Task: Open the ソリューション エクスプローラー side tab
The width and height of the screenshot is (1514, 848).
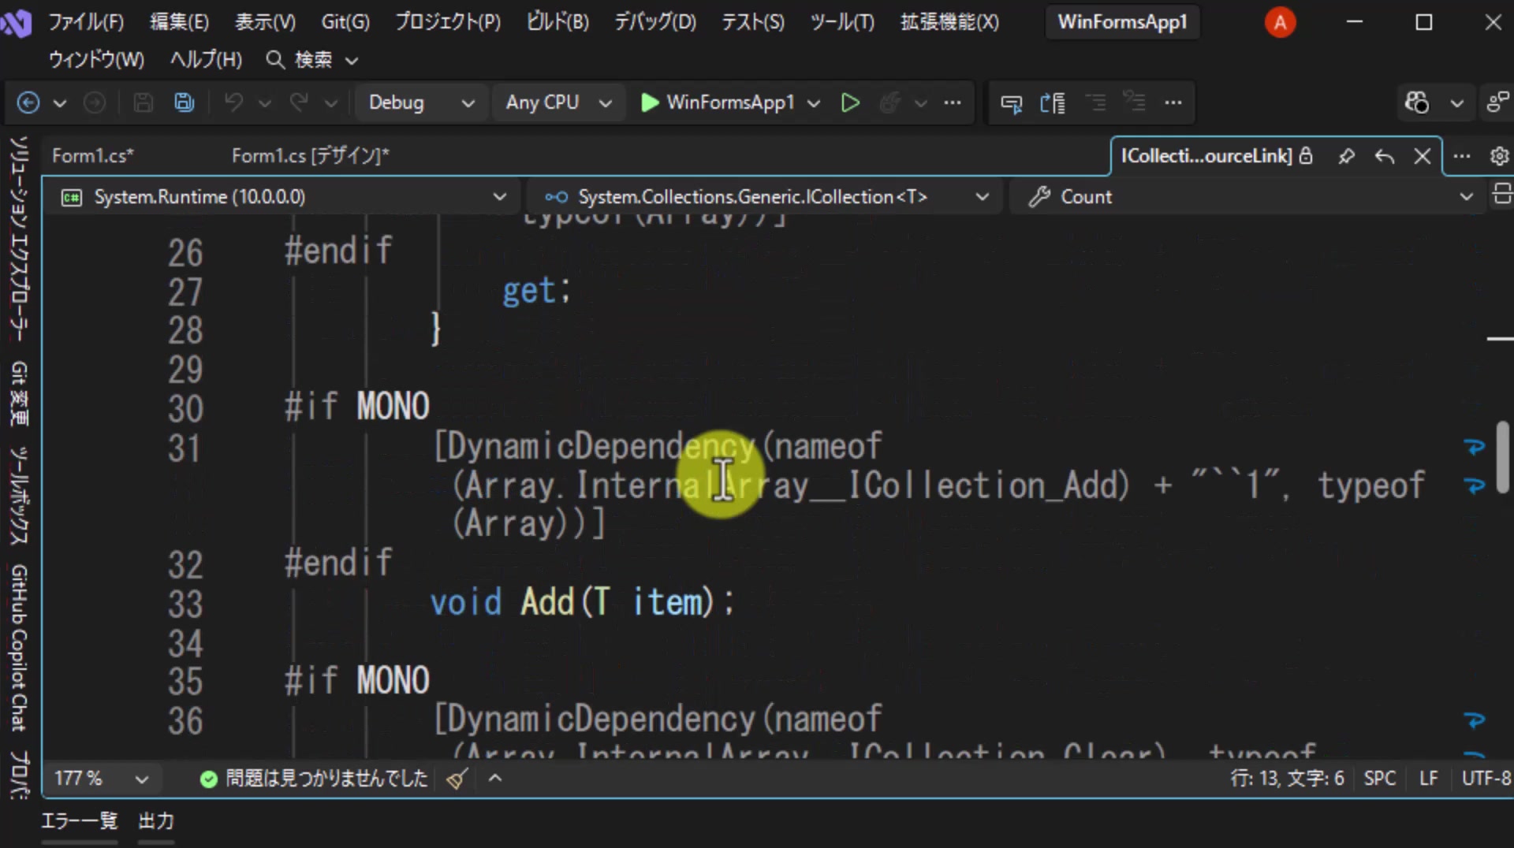Action: pos(19,239)
